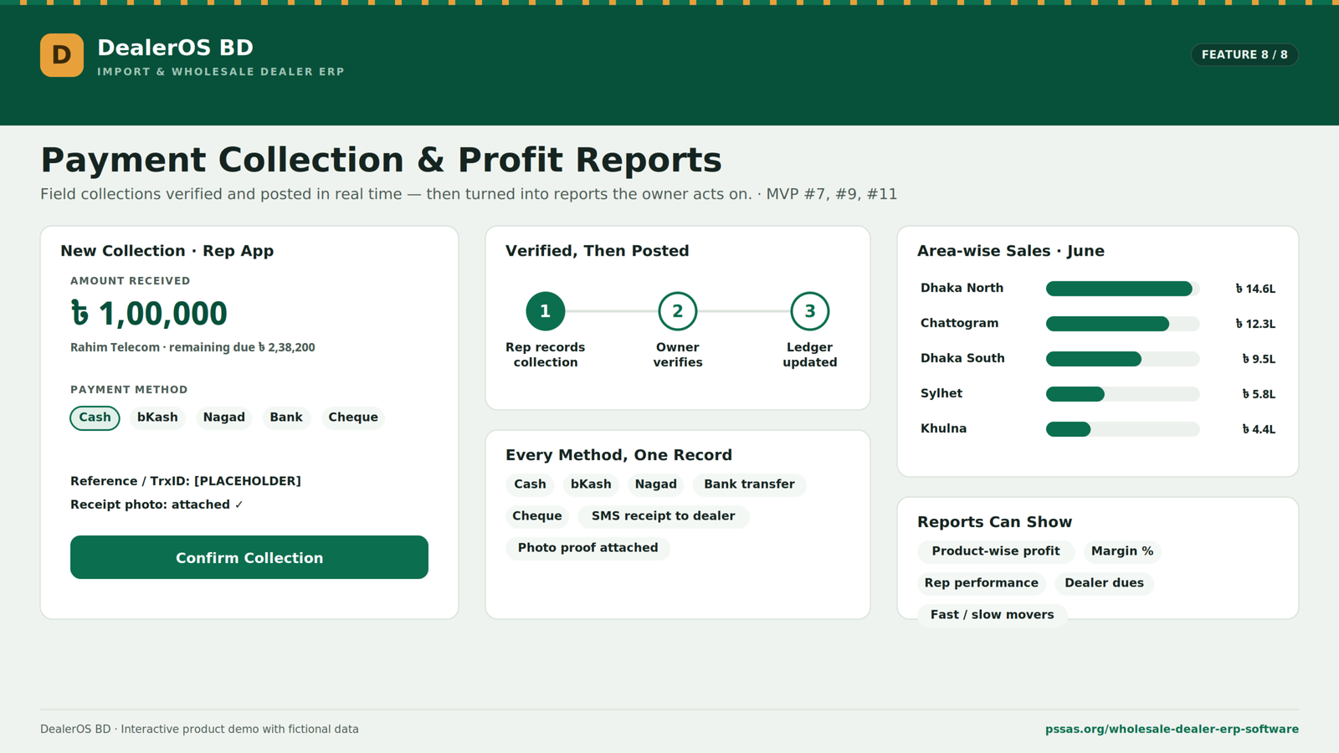The image size is (1339, 753).
Task: Click the Chattogram sales bar
Action: (x=1122, y=324)
